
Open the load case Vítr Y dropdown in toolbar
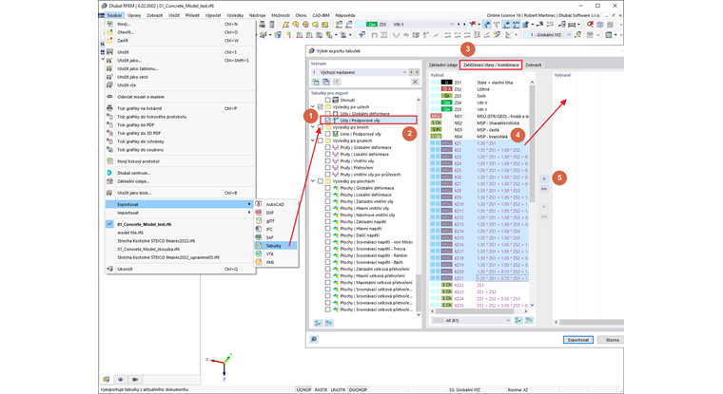click(x=452, y=24)
